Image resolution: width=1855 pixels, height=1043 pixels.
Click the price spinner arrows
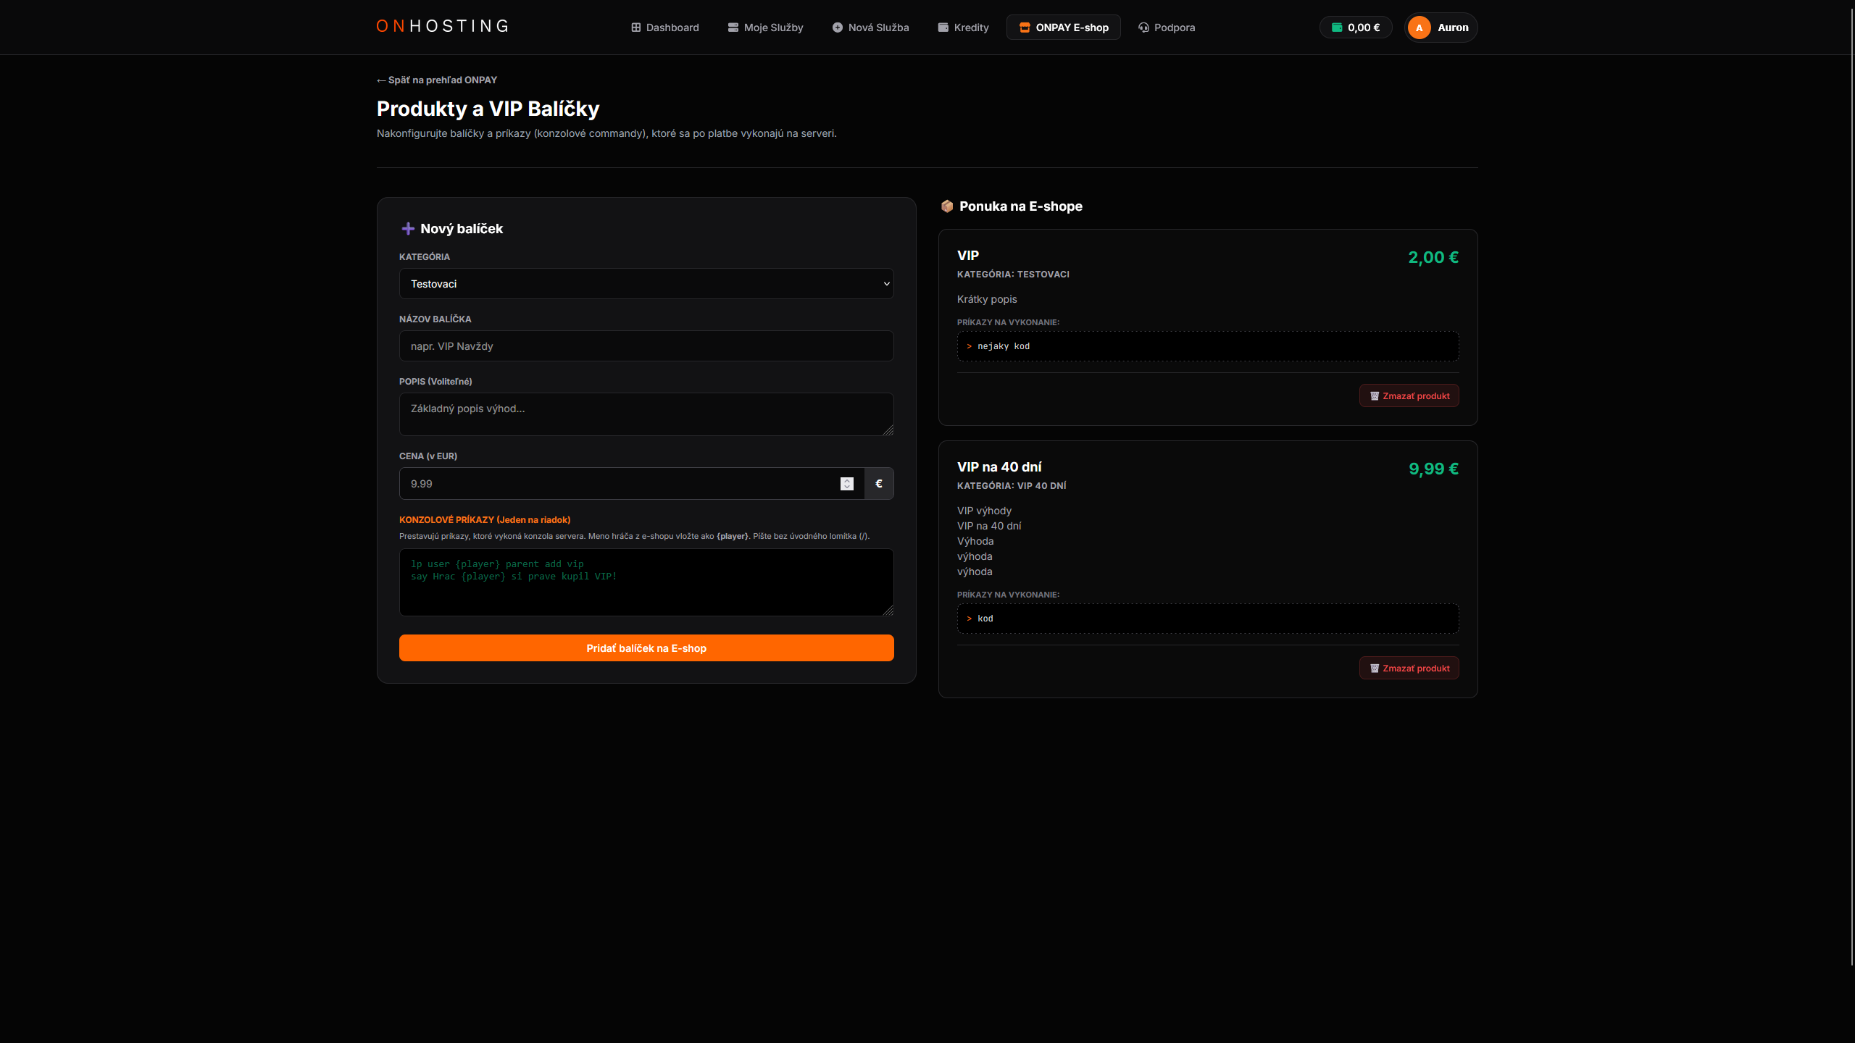[x=847, y=484]
